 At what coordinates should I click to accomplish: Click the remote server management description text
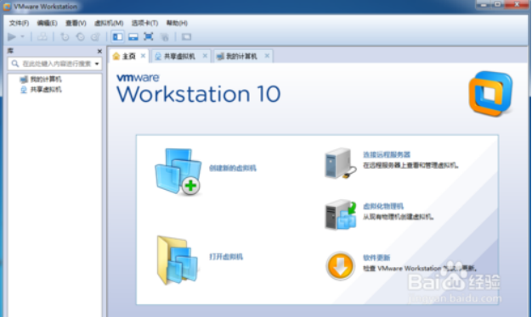410,165
